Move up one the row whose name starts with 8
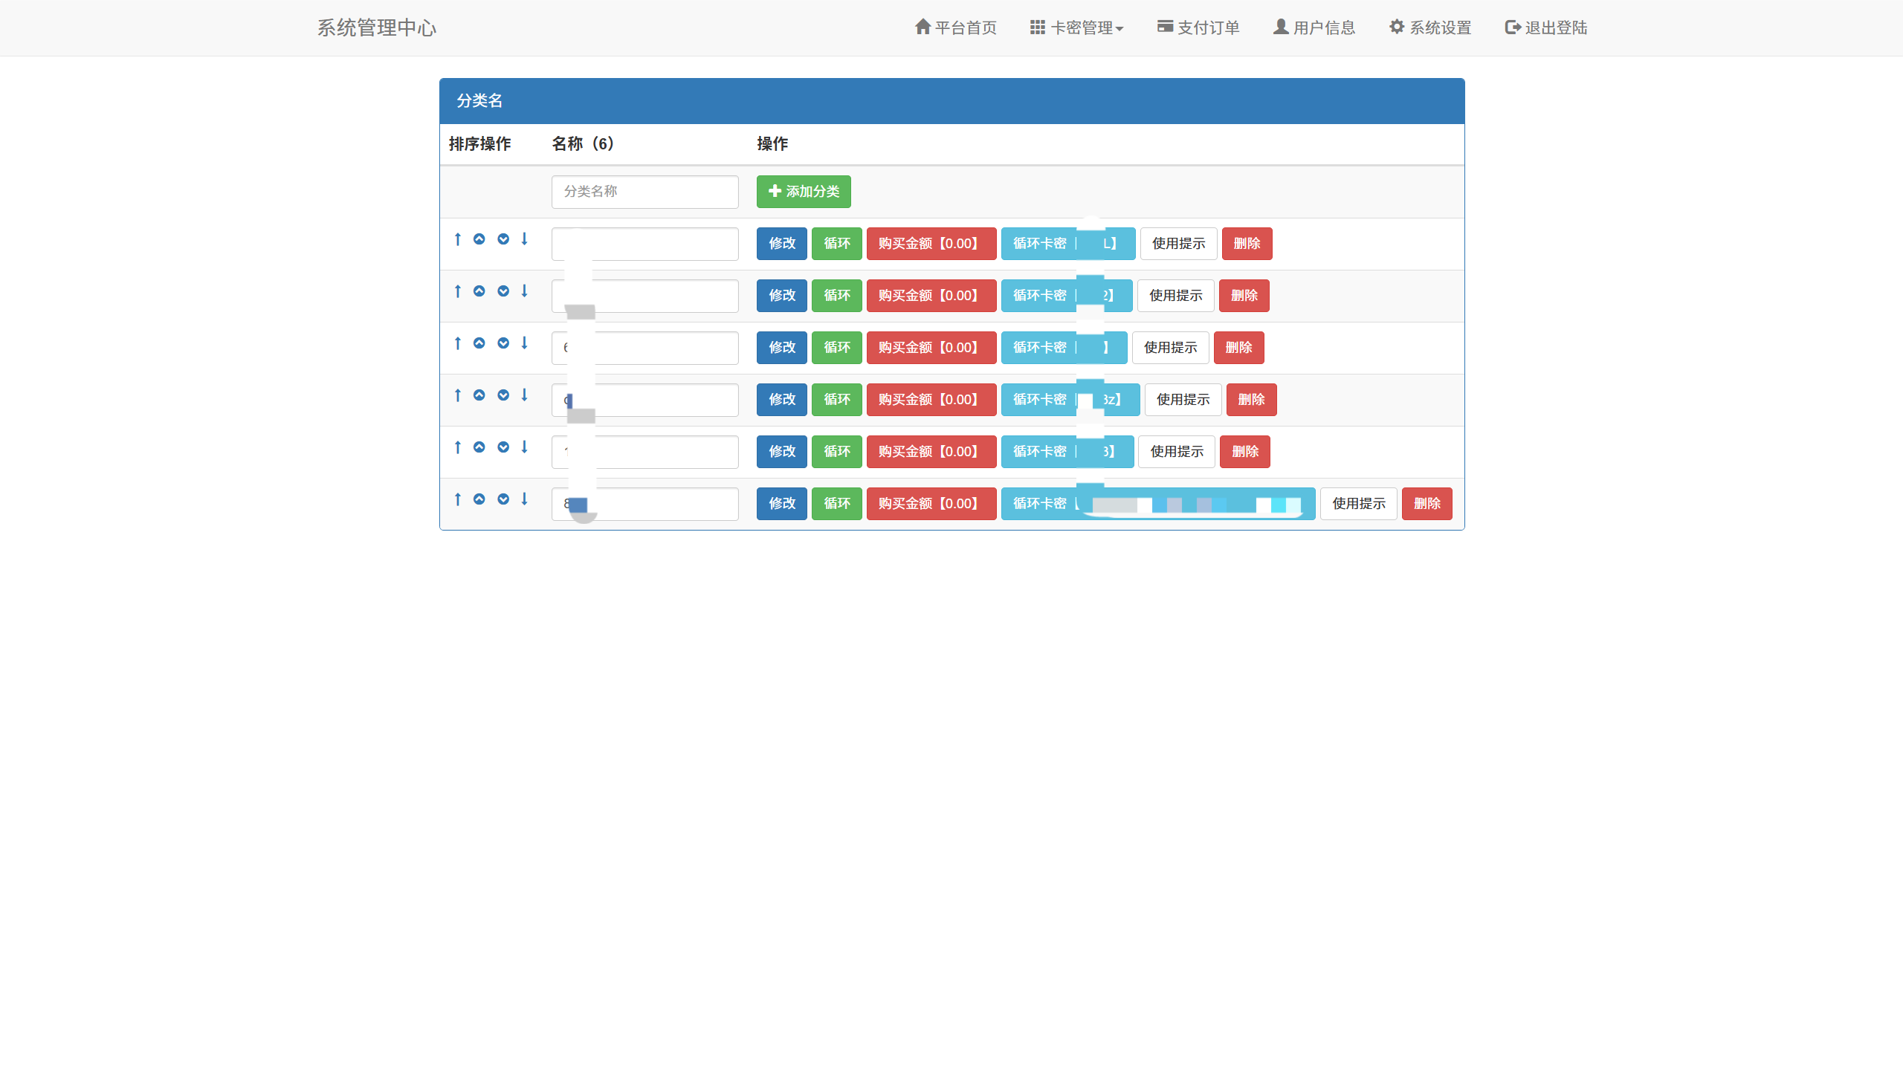1903x1070 pixels. (479, 499)
